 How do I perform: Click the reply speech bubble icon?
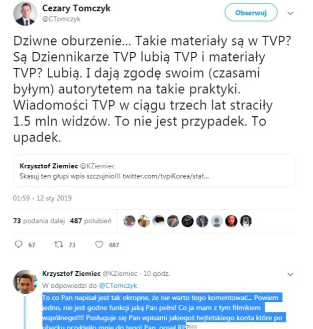[x=19, y=244]
